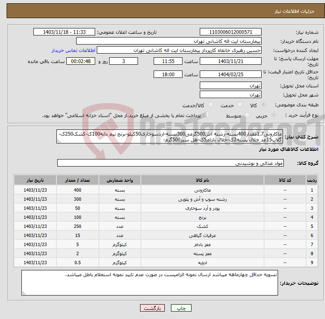Click the general need description textarea
The height and width of the screenshot is (319, 325).
tap(170, 136)
